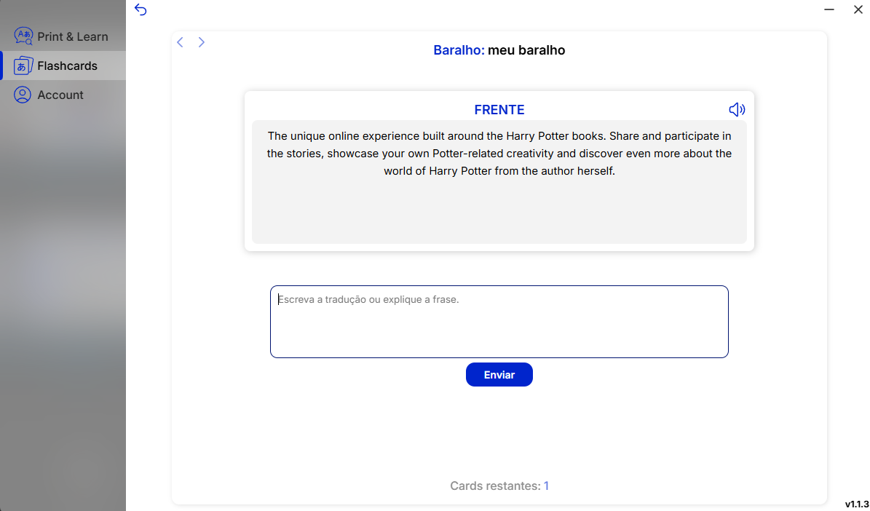Click the v1.1.3 version label
The height and width of the screenshot is (511, 870).
tap(857, 504)
